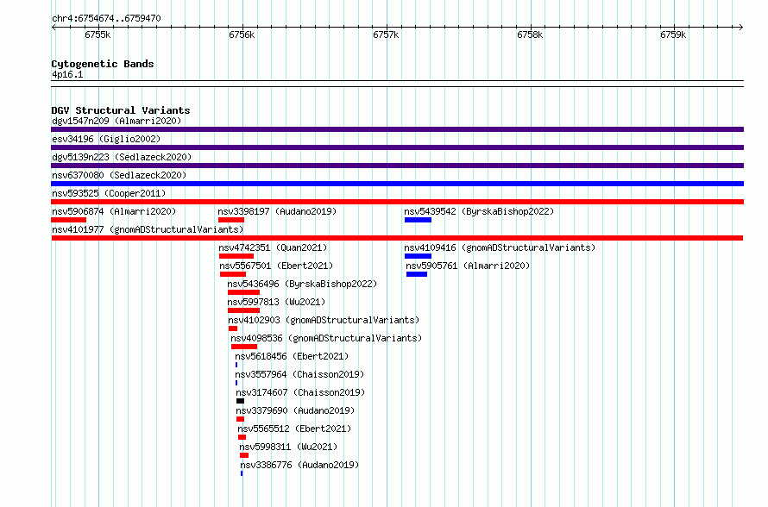The image size is (768, 507).
Task: Open nsv3174607 (Chaisson2019) label
Action: tap(300, 392)
